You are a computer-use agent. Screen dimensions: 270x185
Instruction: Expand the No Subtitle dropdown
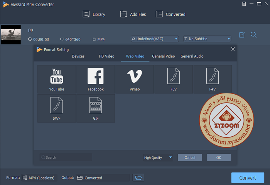tap(208, 39)
